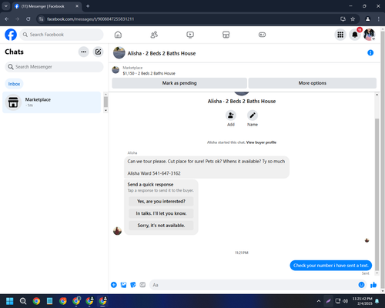This screenshot has width=385, height=308.
Task: Show hidden system tray icons
Action: pos(319,301)
